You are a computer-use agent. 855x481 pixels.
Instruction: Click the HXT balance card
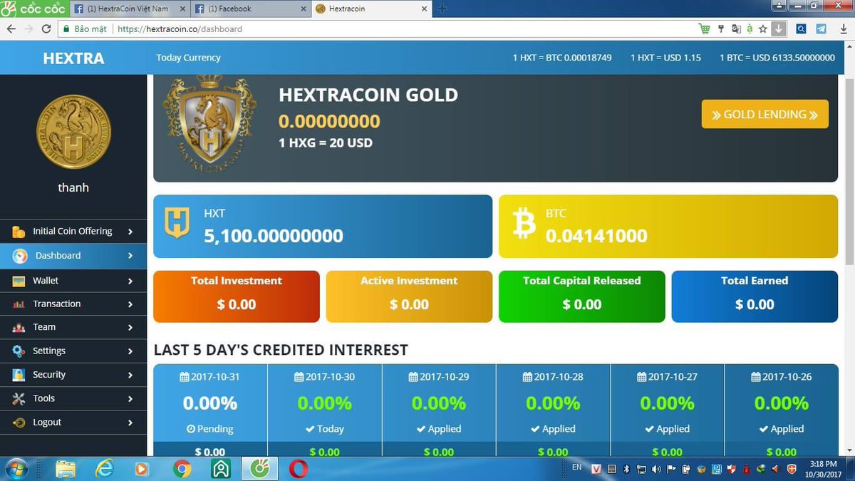click(323, 227)
